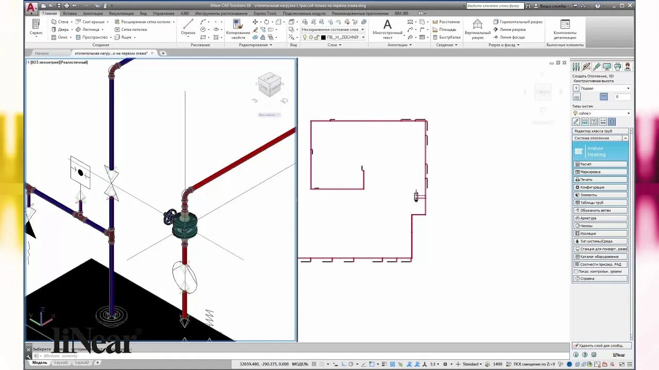Viewport: 659px width, 370px height.
Task: Open the <ohne> system type dropdown
Action: point(601,113)
